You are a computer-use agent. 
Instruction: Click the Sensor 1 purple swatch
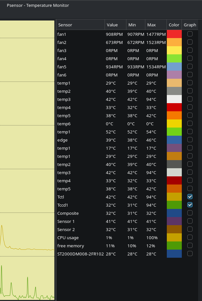click(174, 221)
